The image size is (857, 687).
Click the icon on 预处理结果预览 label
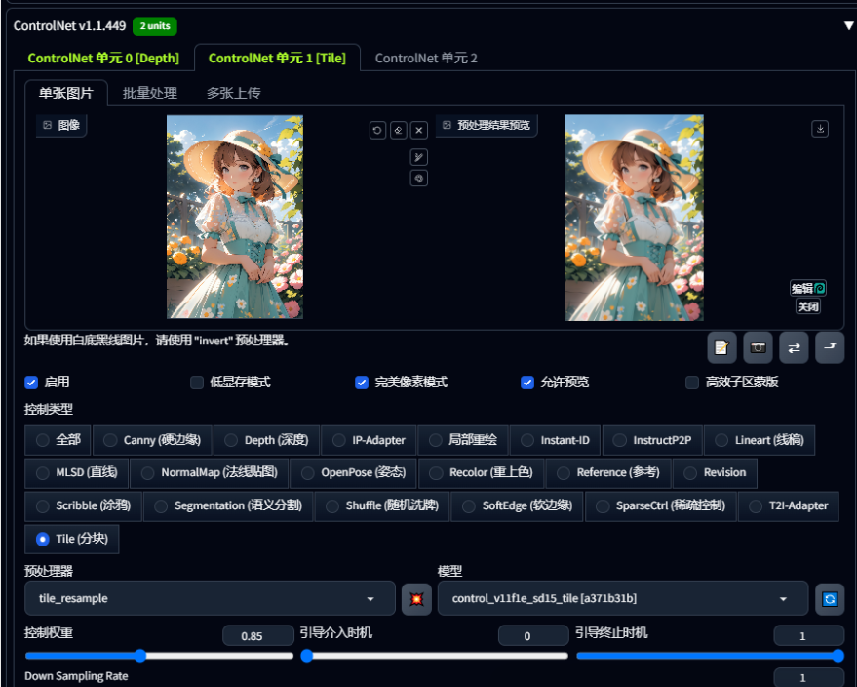coord(448,125)
